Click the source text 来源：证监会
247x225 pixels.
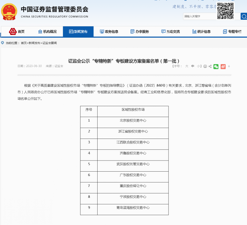tap(54, 66)
